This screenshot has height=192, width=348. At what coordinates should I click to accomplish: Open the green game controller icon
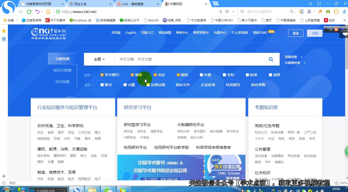328,12
